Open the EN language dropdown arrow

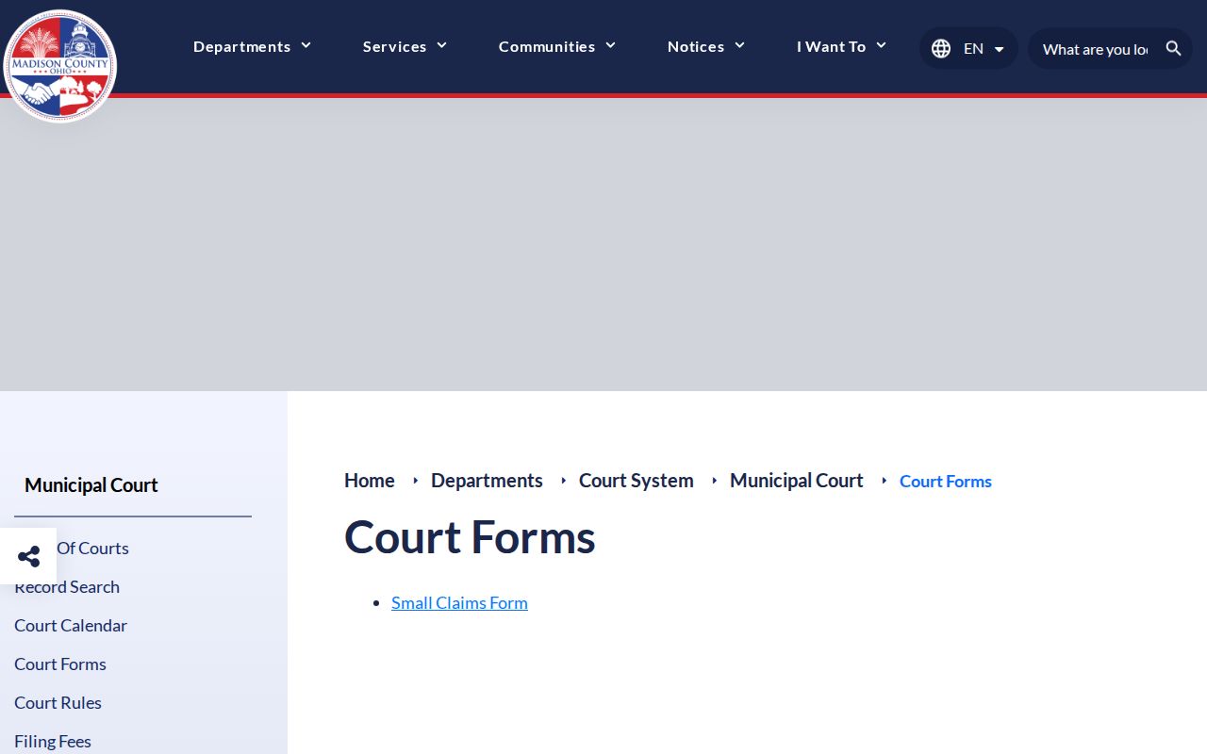click(1000, 49)
